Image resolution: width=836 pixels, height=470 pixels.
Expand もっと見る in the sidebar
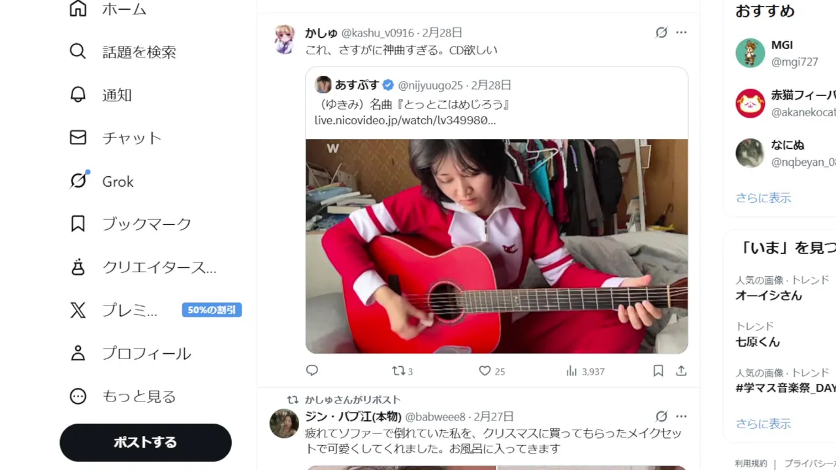pos(123,396)
